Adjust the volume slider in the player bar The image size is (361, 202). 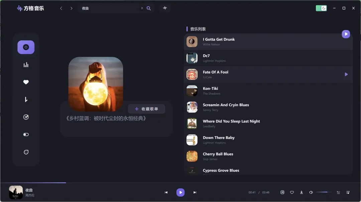coord(323,192)
